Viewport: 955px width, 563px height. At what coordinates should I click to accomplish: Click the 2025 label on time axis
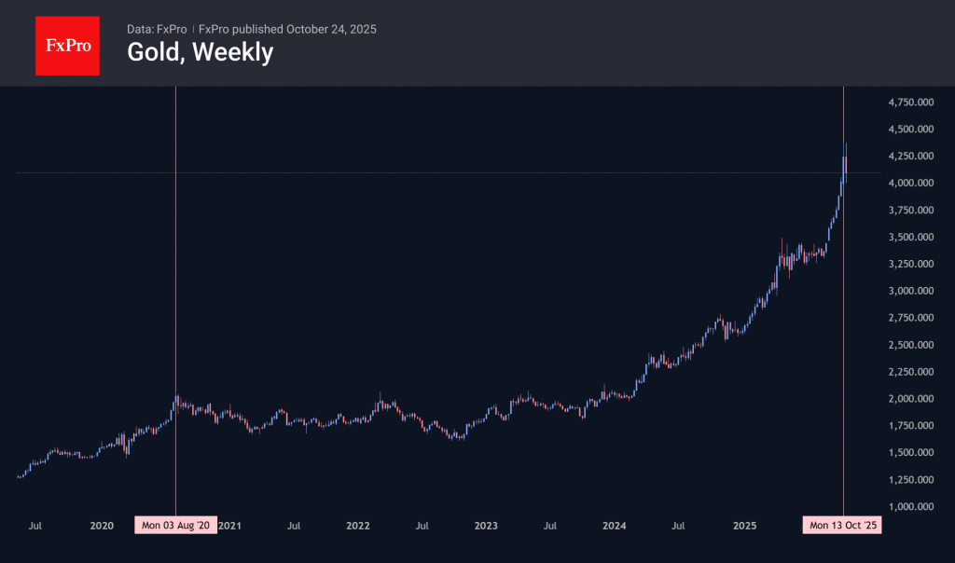[741, 526]
